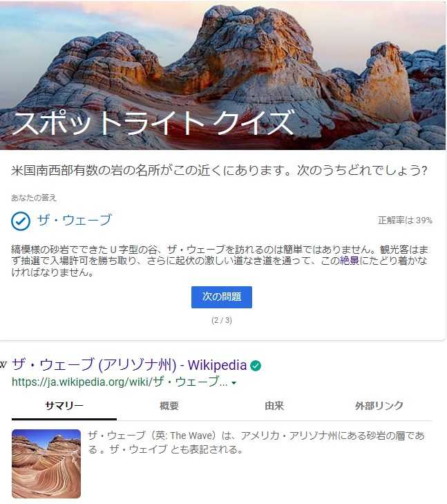The height and width of the screenshot is (504, 447).
Task: Go to the next question with 次の問題
Action: coord(222,297)
